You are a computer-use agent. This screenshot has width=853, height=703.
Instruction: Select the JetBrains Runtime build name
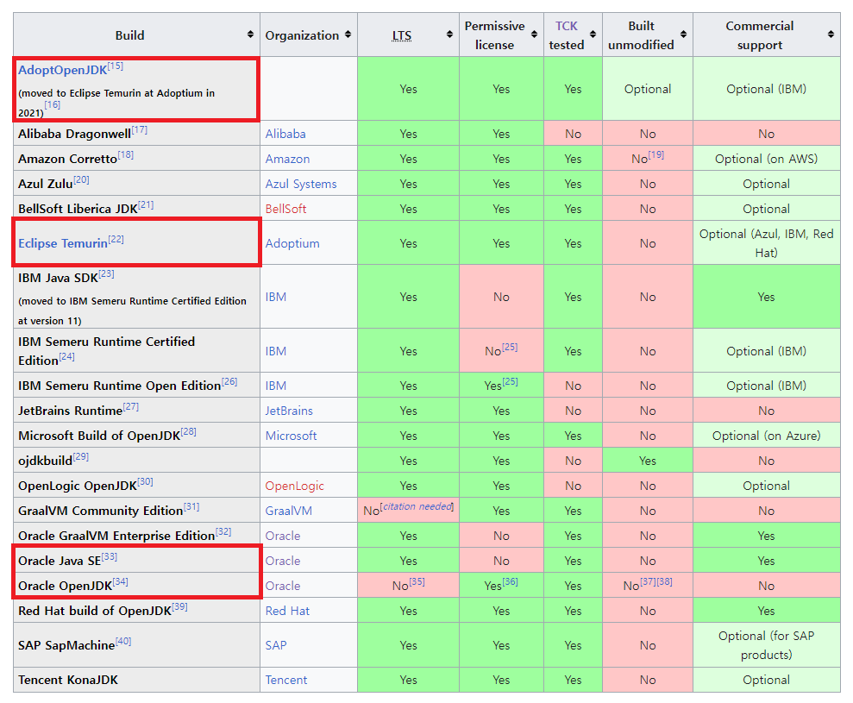(70, 411)
